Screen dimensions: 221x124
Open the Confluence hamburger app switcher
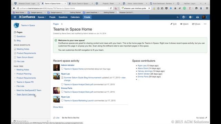[15, 17]
